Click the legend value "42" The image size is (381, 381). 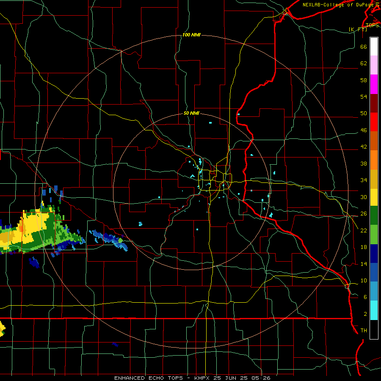click(364, 147)
